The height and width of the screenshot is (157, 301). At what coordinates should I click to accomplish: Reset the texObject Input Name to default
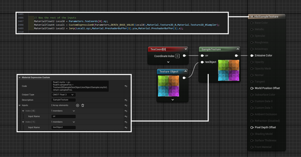coord(126,127)
